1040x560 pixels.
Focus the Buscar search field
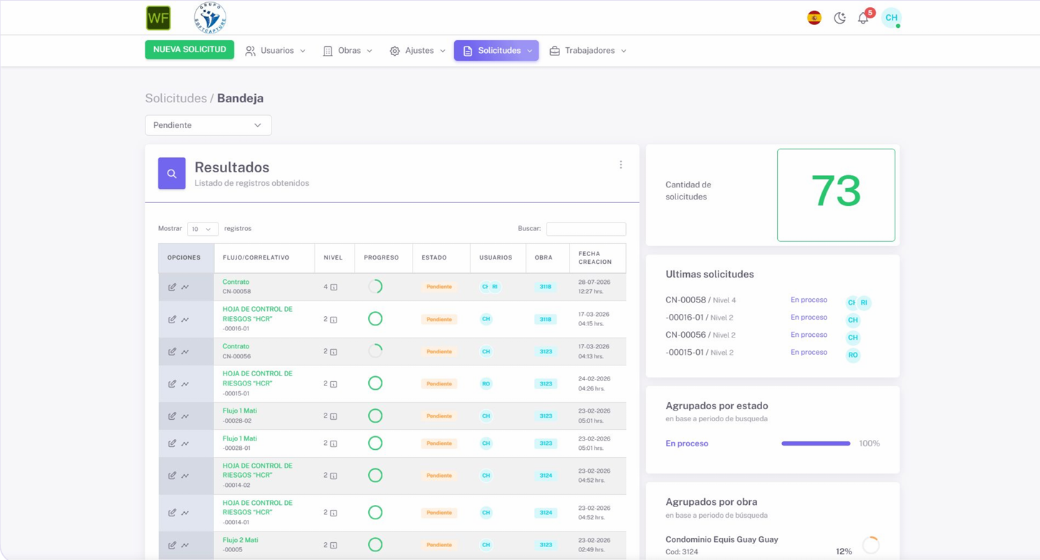586,229
